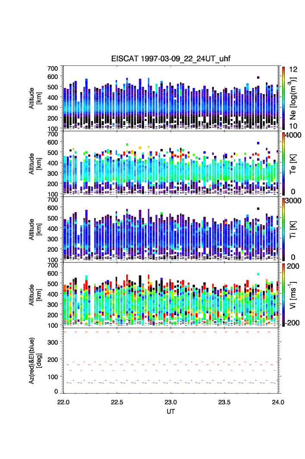Image resolution: width=305 pixels, height=459 pixels.
Task: Click the Altitude [km] label of Ne panel
Action: 35,98
